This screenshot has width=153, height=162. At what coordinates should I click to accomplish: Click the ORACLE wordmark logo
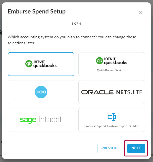tap(98, 92)
